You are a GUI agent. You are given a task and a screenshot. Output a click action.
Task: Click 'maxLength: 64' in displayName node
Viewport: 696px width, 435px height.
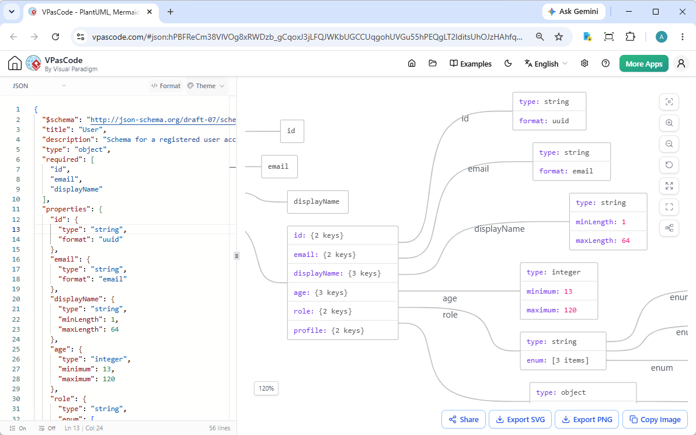tap(608, 241)
